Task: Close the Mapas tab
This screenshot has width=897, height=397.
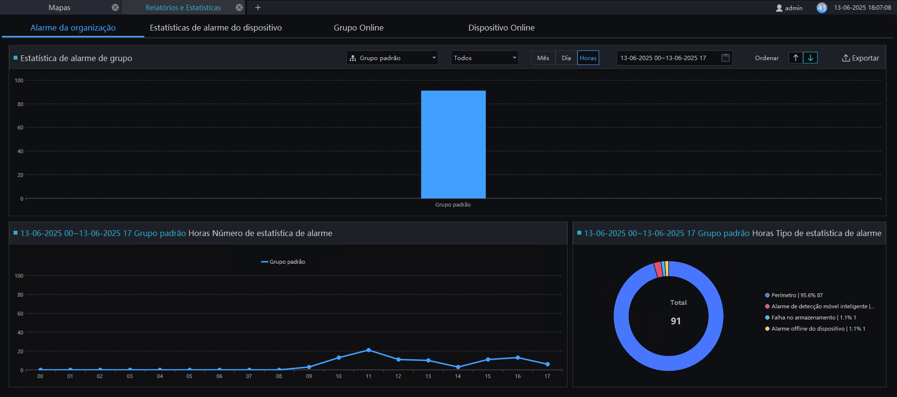Action: coord(115,7)
